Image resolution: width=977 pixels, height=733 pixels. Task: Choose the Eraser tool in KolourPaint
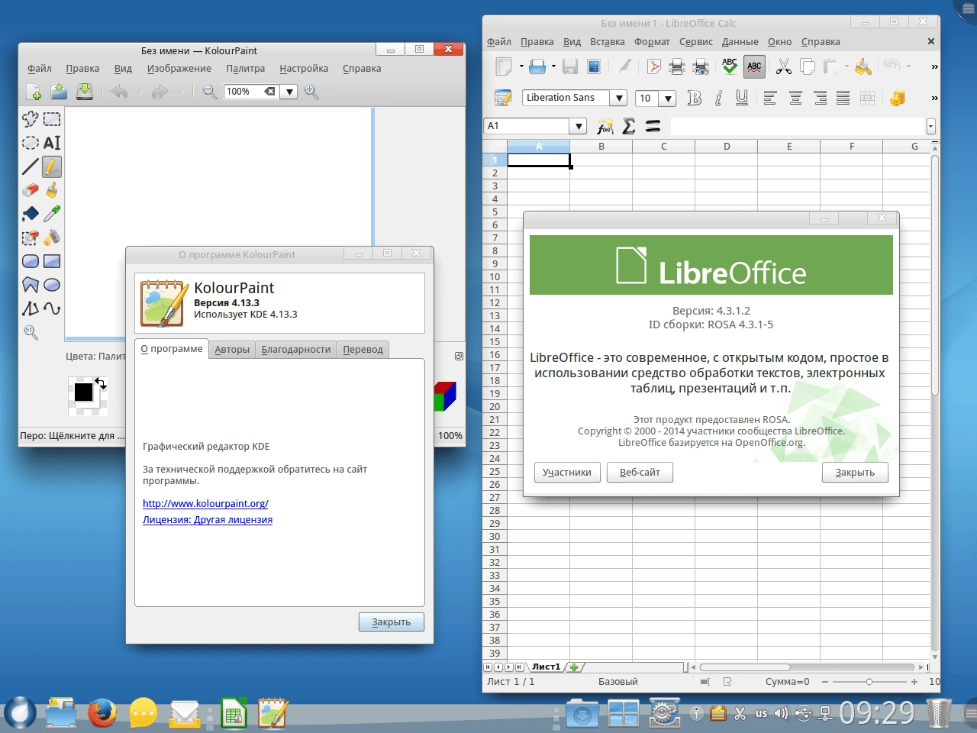coord(30,190)
